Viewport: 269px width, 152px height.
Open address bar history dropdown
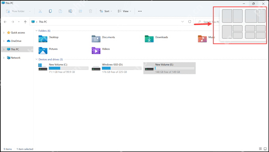point(182,22)
